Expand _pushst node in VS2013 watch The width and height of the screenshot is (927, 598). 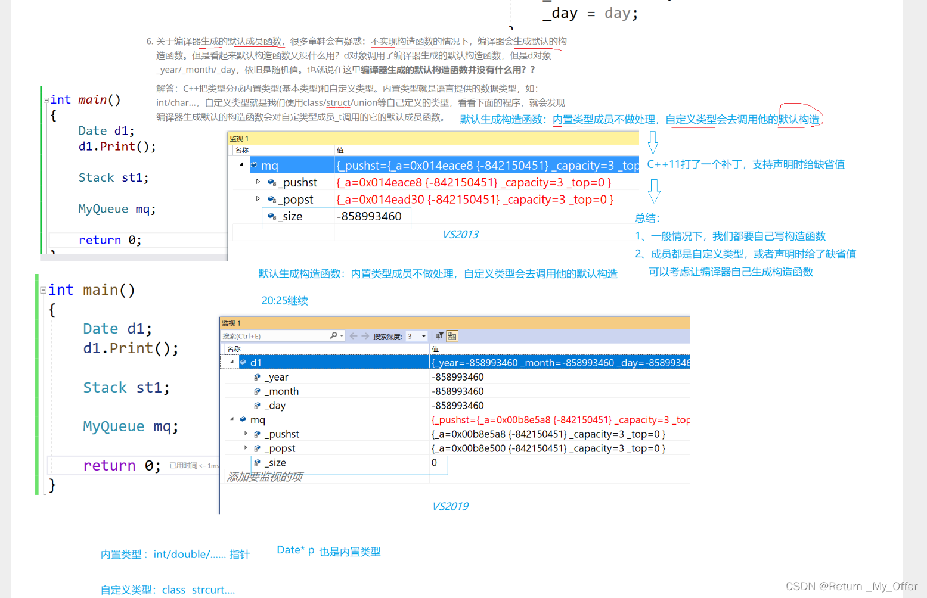point(258,182)
